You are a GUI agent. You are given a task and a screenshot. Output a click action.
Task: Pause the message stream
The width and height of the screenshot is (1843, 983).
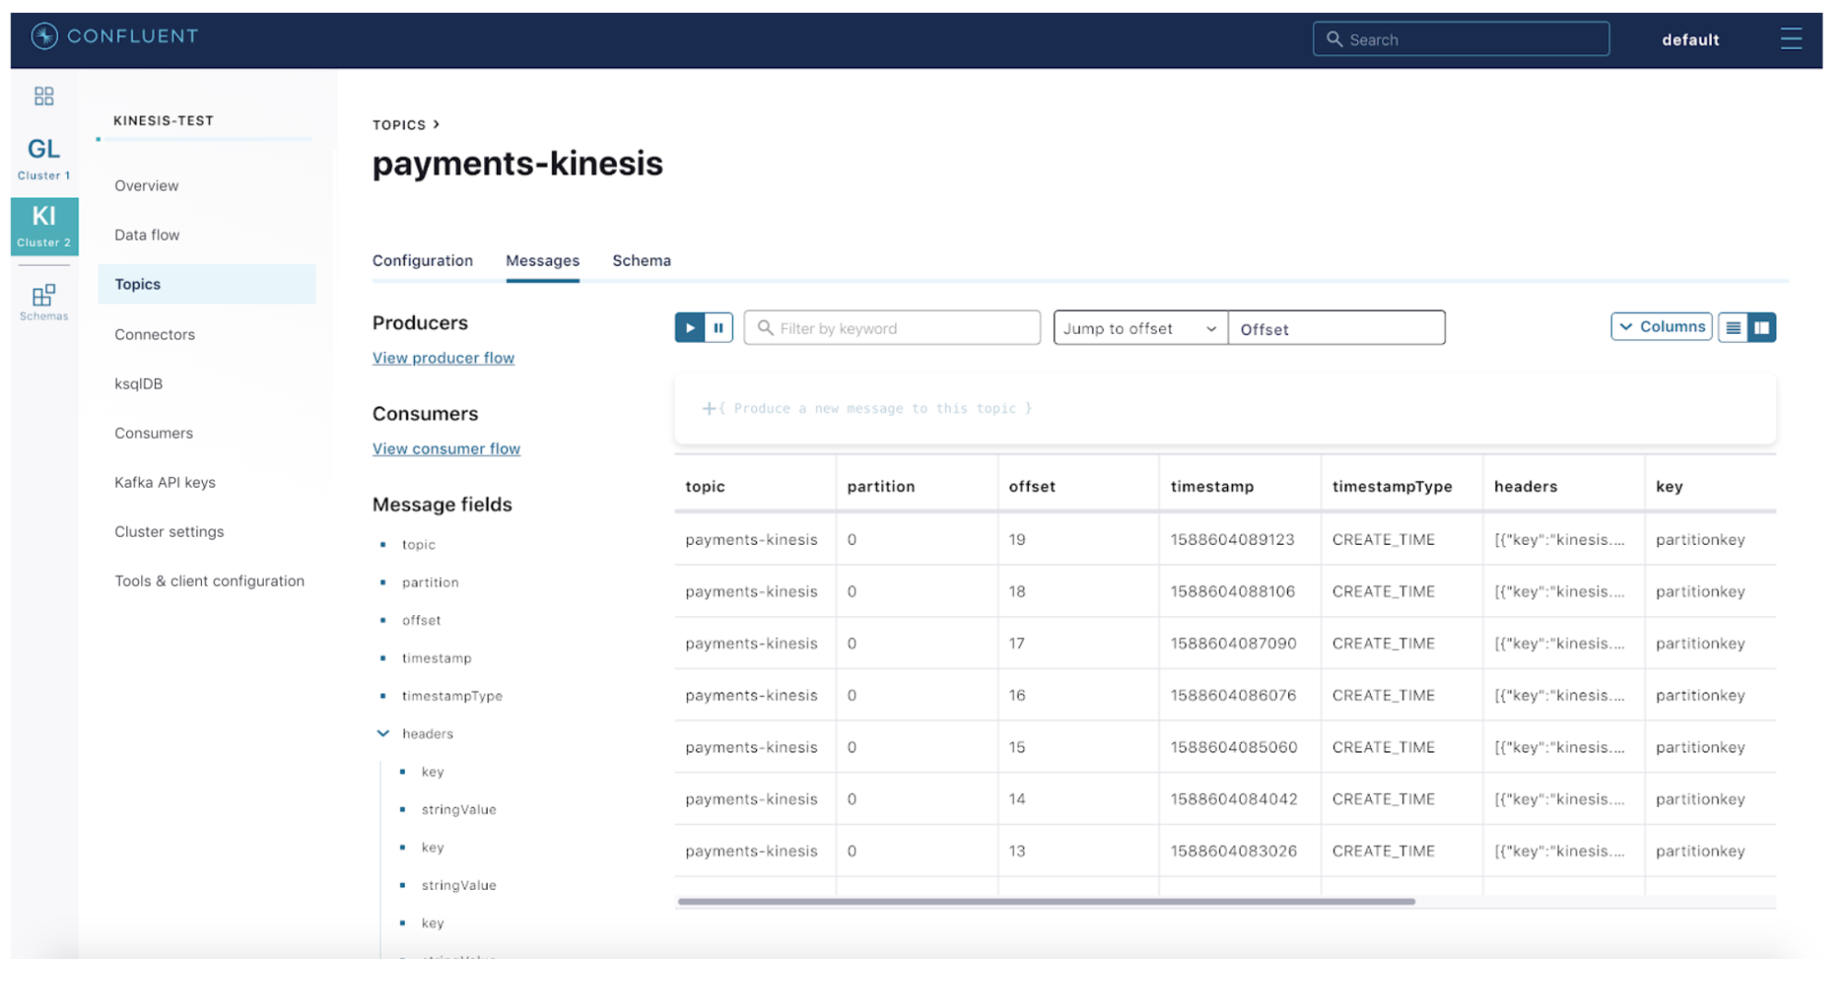(718, 327)
